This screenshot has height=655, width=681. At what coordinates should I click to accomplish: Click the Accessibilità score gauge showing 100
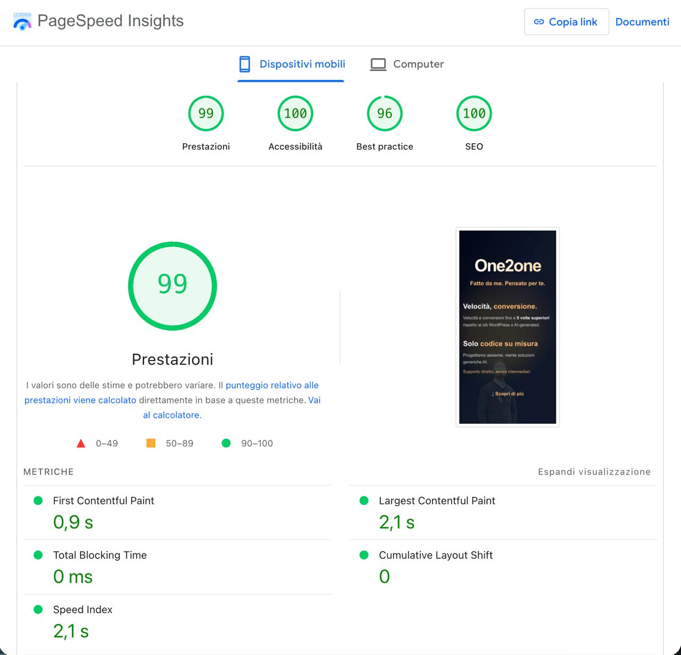[x=295, y=113]
